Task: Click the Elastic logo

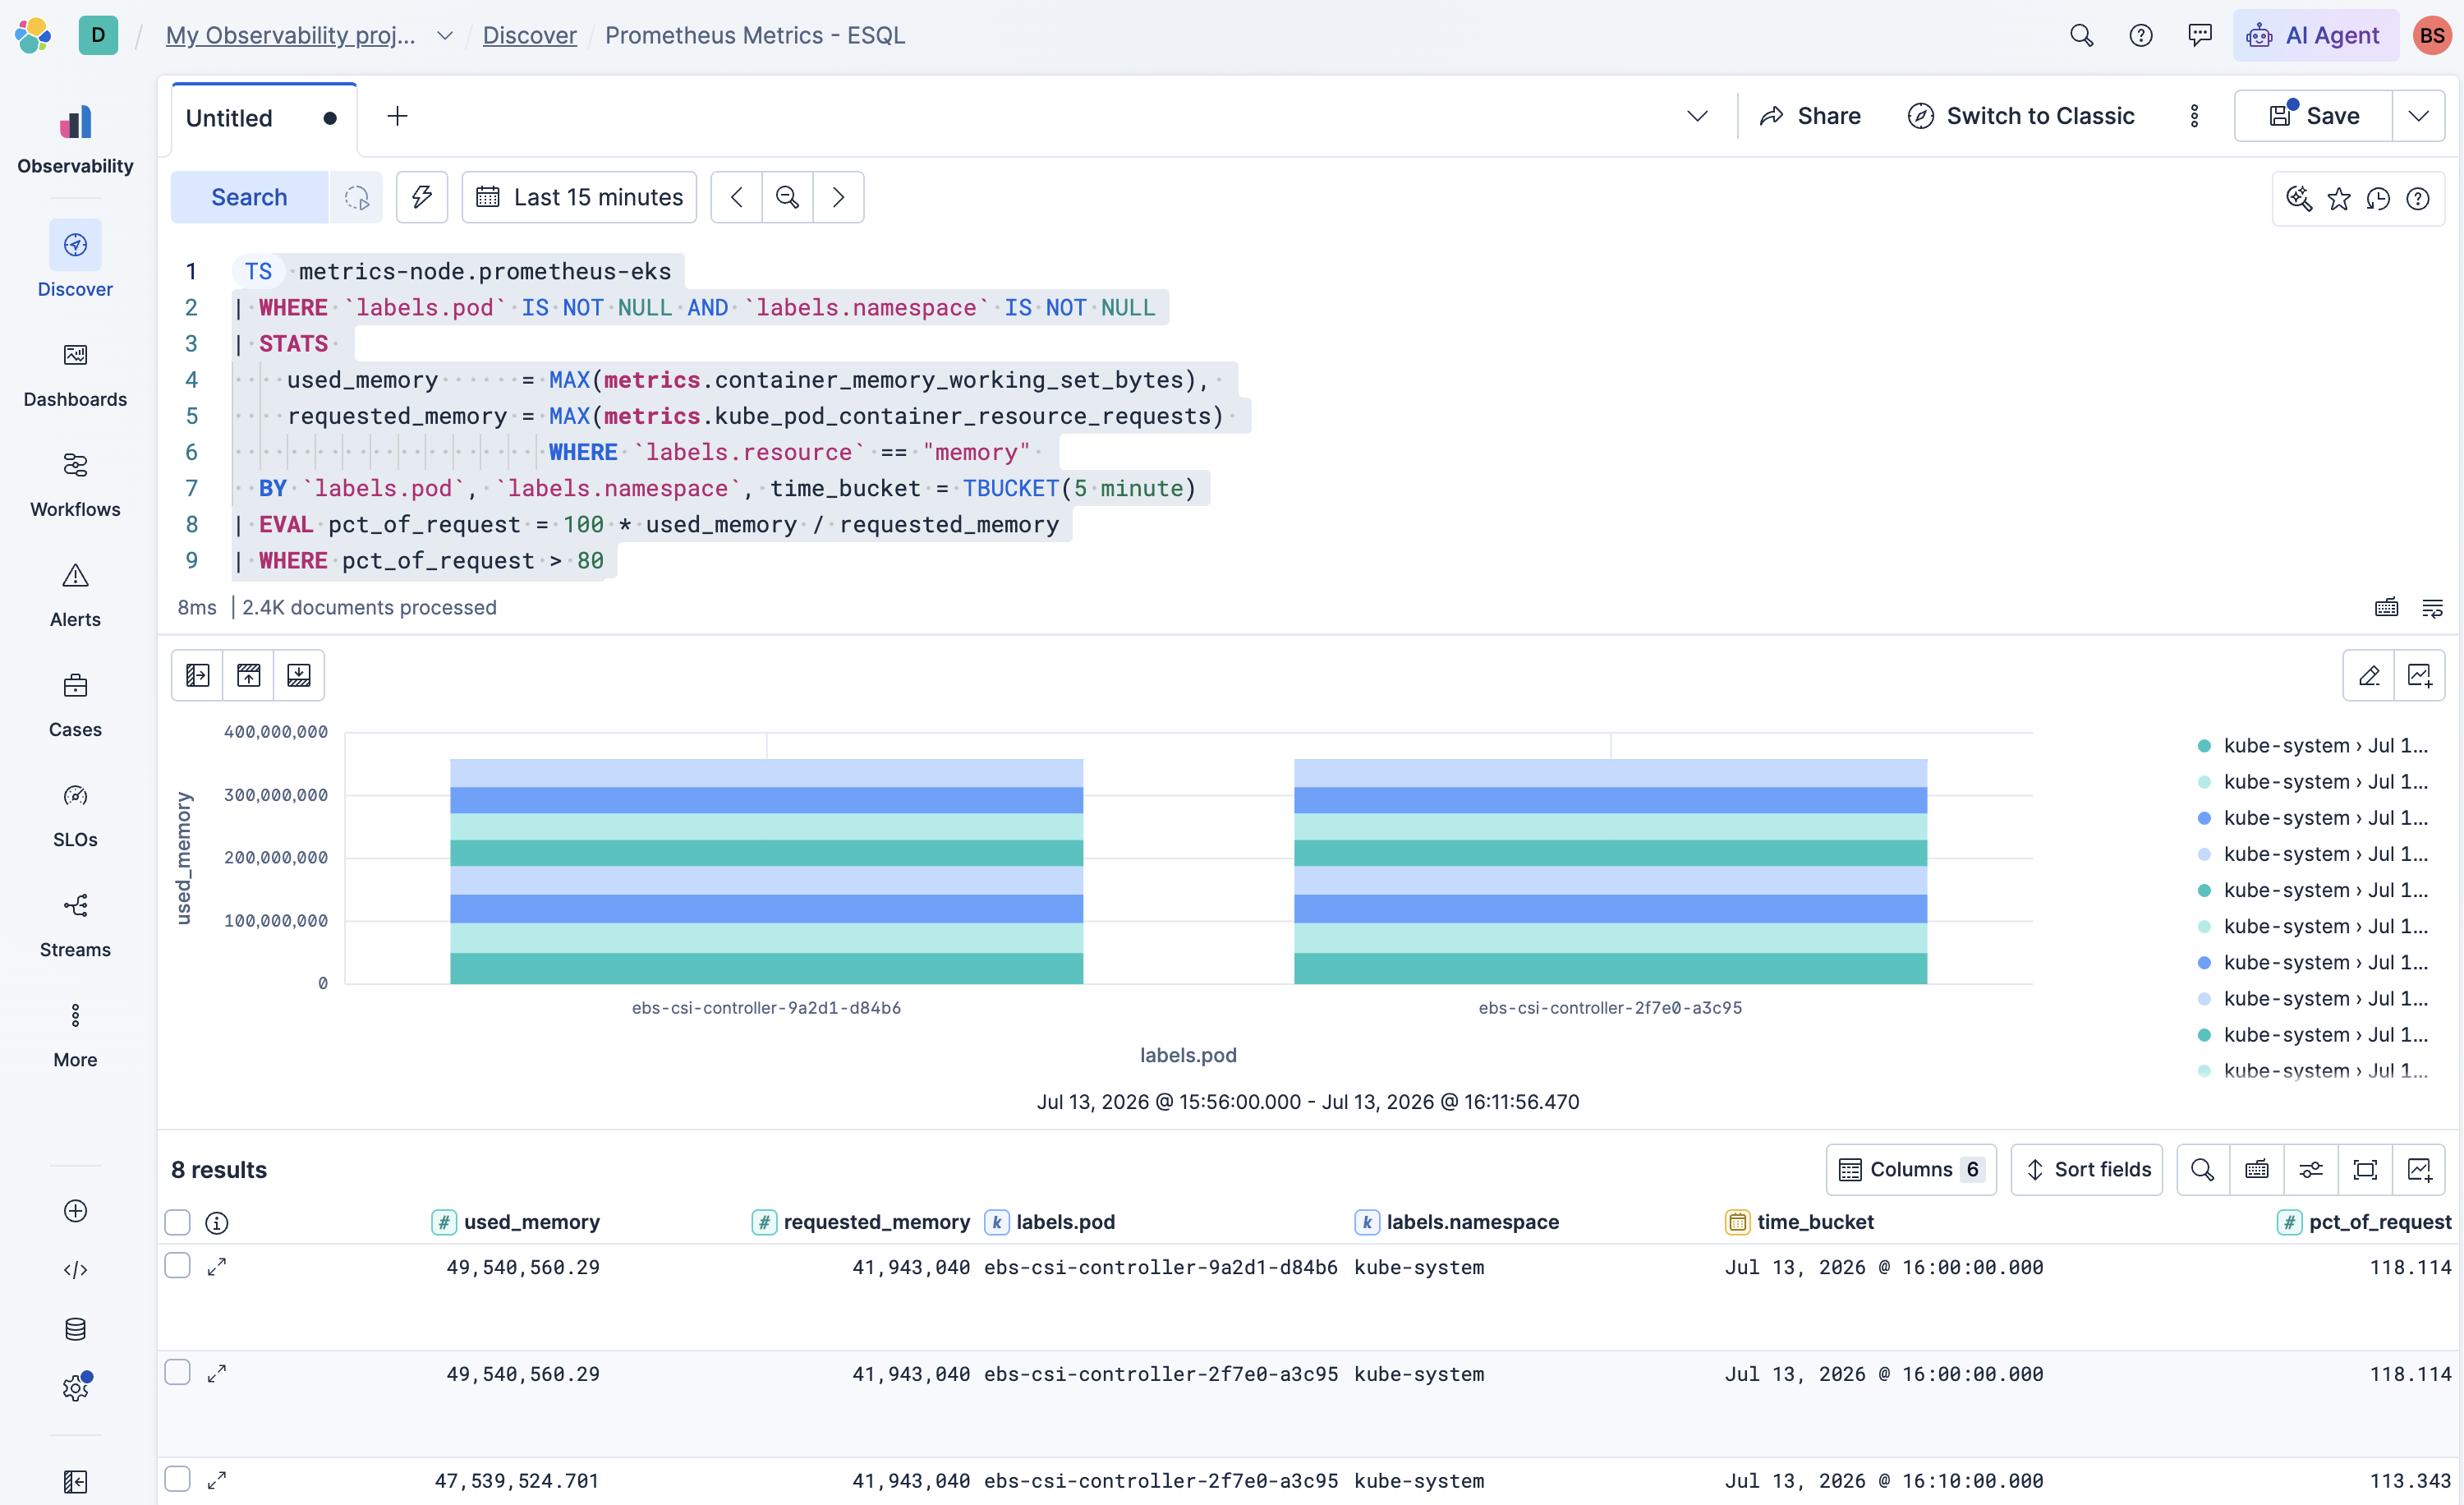Action: tap(33, 35)
